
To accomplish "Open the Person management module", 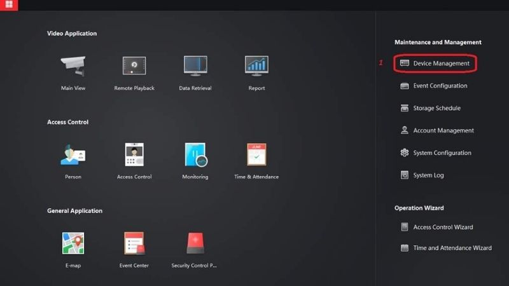I will (x=73, y=155).
